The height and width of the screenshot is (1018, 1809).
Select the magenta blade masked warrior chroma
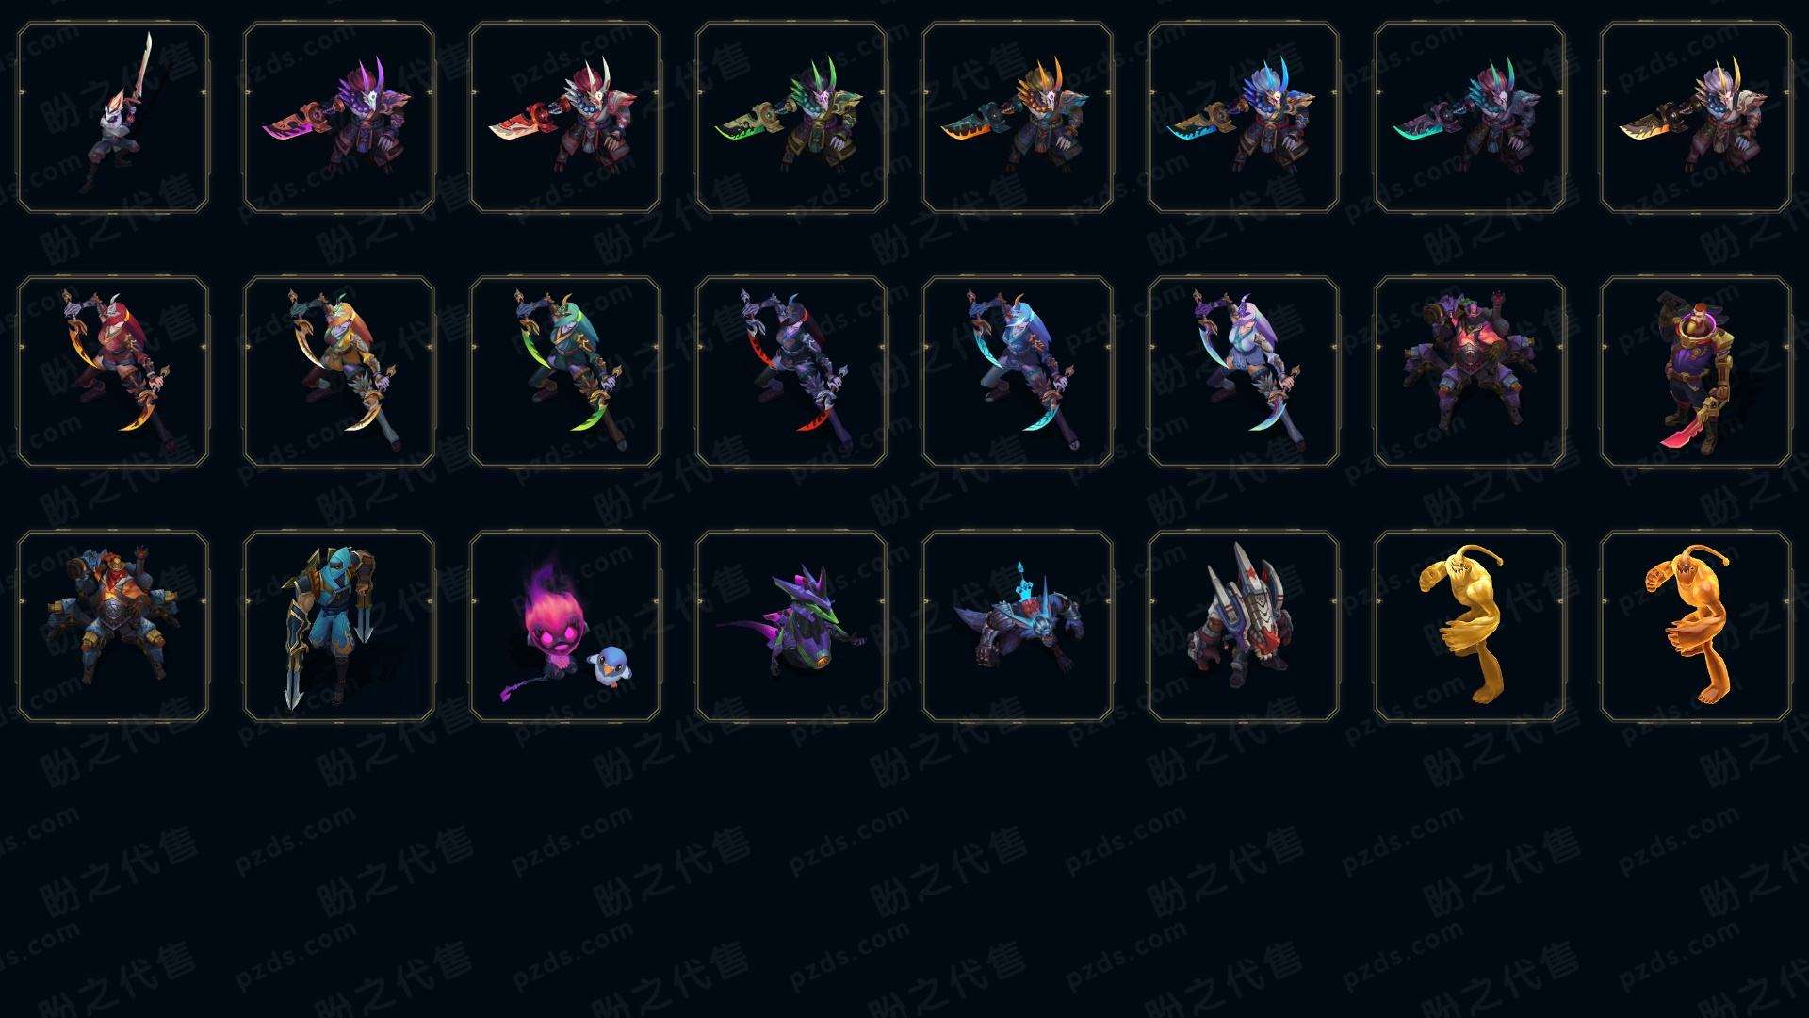click(339, 118)
